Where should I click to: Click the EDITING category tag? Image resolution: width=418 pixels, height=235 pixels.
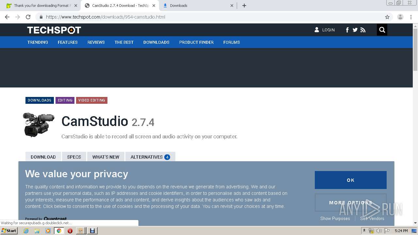click(x=65, y=100)
